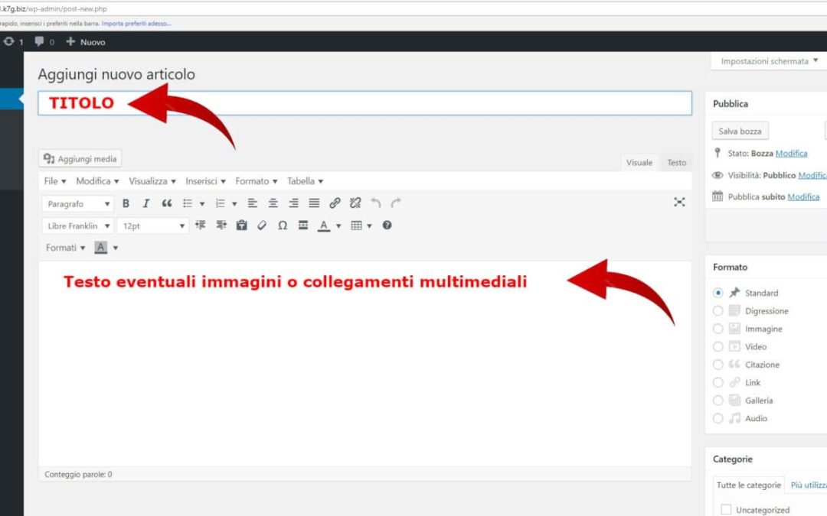The width and height of the screenshot is (827, 516).
Task: Enable distraction-free fullscreen mode
Action: [x=679, y=203]
